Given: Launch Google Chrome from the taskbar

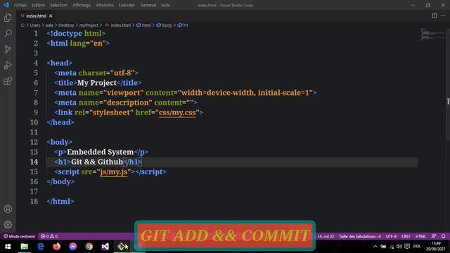Looking at the screenshot, I should click(x=89, y=247).
